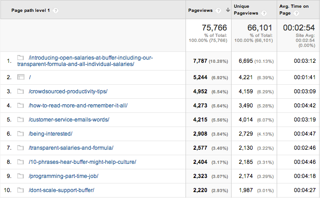Click page layout icon for the / row
This screenshot has width=320, height=198.
coord(21,77)
